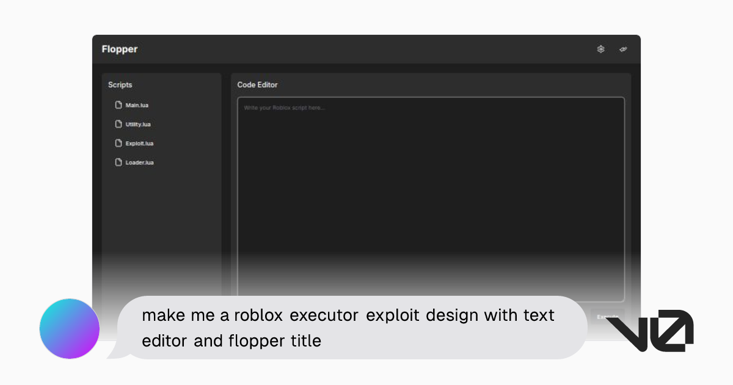Click the file icon beside Main.lua

coord(119,105)
